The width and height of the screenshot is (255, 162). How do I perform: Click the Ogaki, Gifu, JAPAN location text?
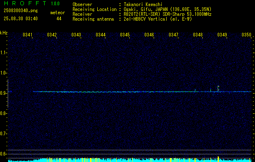click(167, 9)
